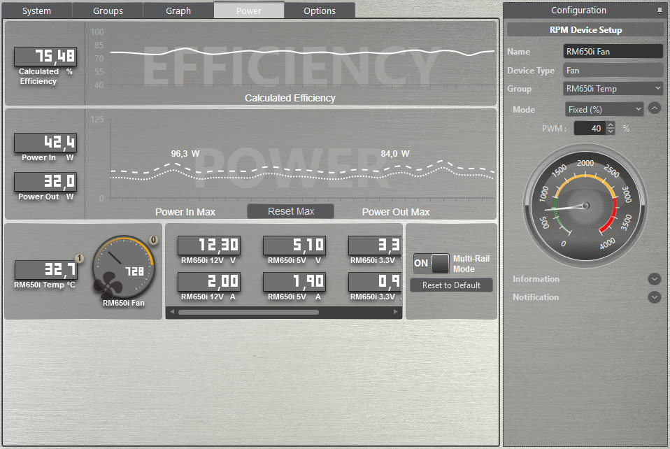Viewport: 670px width, 449px height.
Task: Click the RPM dial gauge
Action: coord(585,206)
